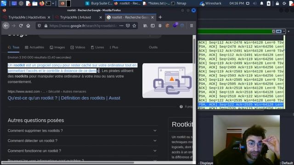294x165 pixels.
Task: Bookmark this page with the star
Action: (x=134, y=26)
